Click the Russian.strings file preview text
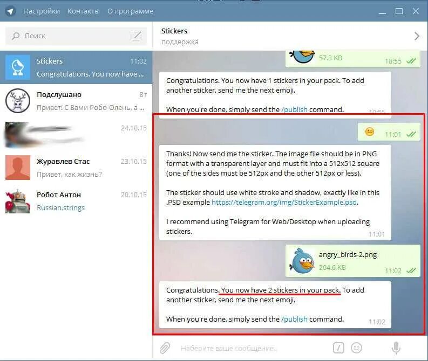Viewport: 428px width, 361px height. [x=60, y=207]
